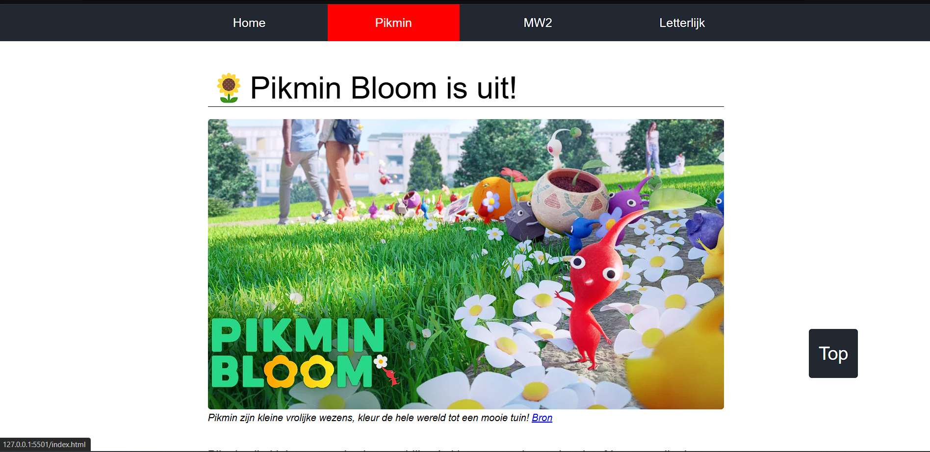Viewport: 930px width, 452px height.
Task: Click the "Pikmin Bloom is uit!" heading
Action: (383, 88)
